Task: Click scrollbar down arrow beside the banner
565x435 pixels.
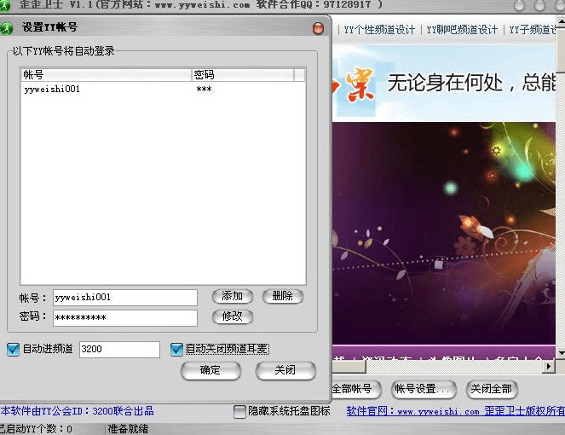Action: point(560,352)
